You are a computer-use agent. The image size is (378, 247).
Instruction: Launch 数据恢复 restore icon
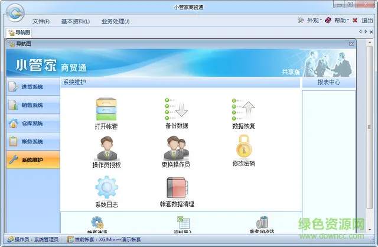(243, 110)
